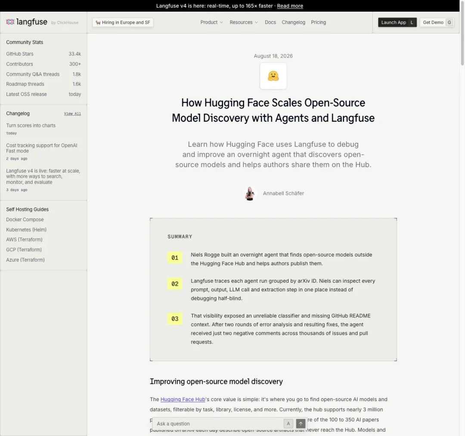
Task: Open 'Turn scores into charts' changelog entry
Action: (x=31, y=125)
